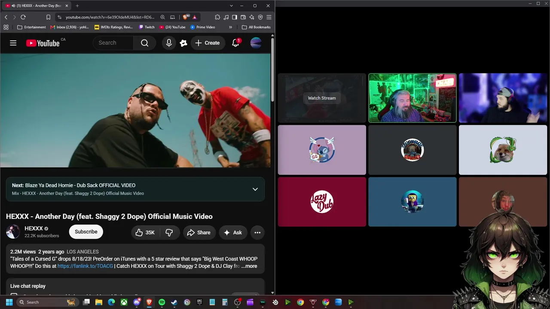Open Spotify from the taskbar
550x309 pixels.
coord(162,302)
